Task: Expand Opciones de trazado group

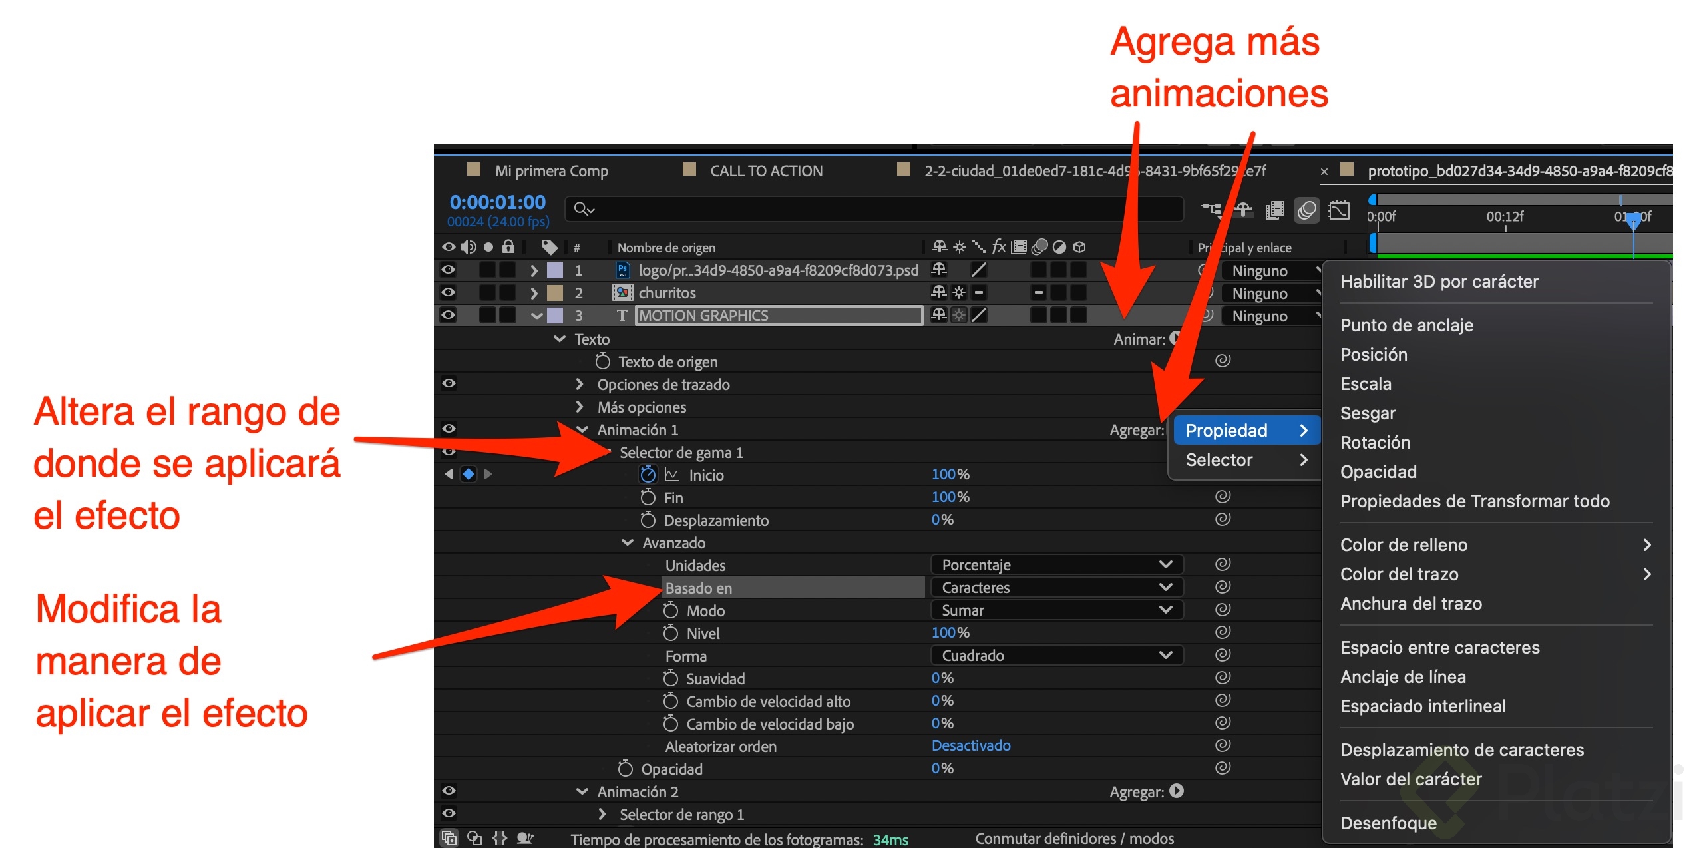Action: click(x=580, y=384)
